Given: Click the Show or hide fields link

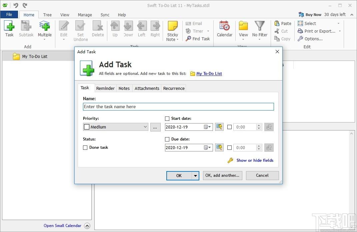Looking at the screenshot, I should 255,160.
